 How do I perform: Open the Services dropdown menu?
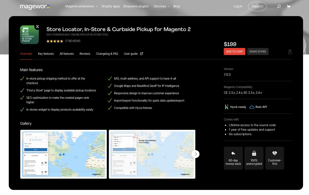tap(161, 6)
